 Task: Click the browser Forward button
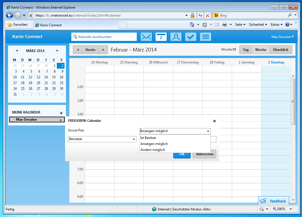pyautogui.click(x=18, y=15)
